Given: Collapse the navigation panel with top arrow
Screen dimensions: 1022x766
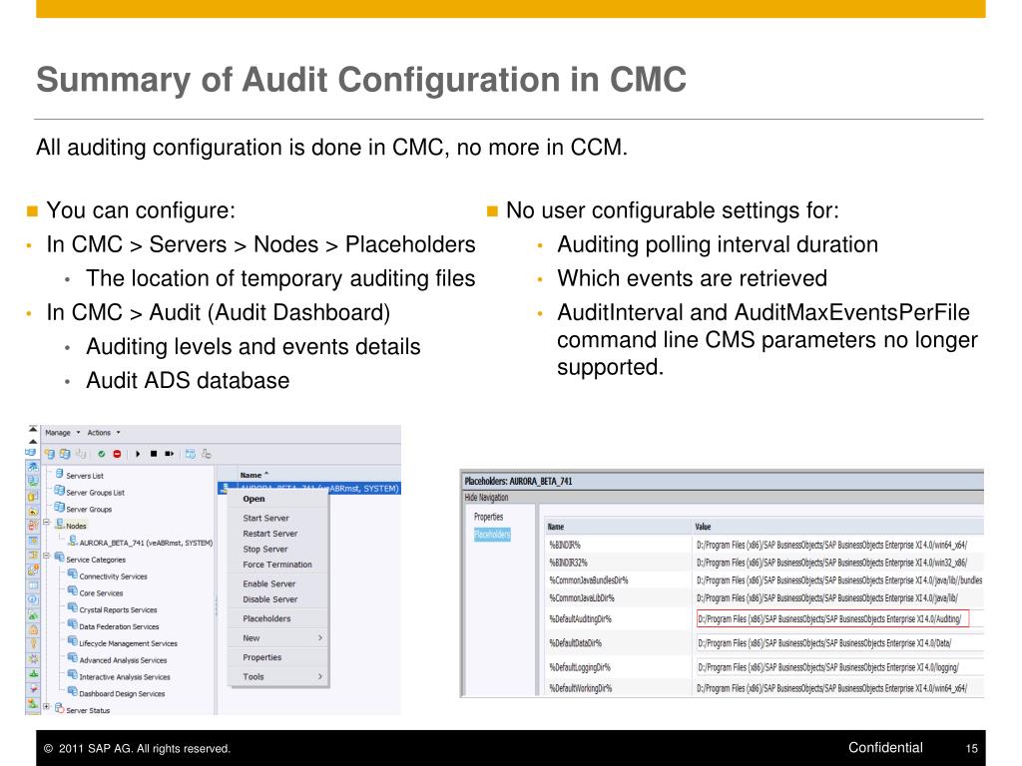Looking at the screenshot, I should [33, 429].
